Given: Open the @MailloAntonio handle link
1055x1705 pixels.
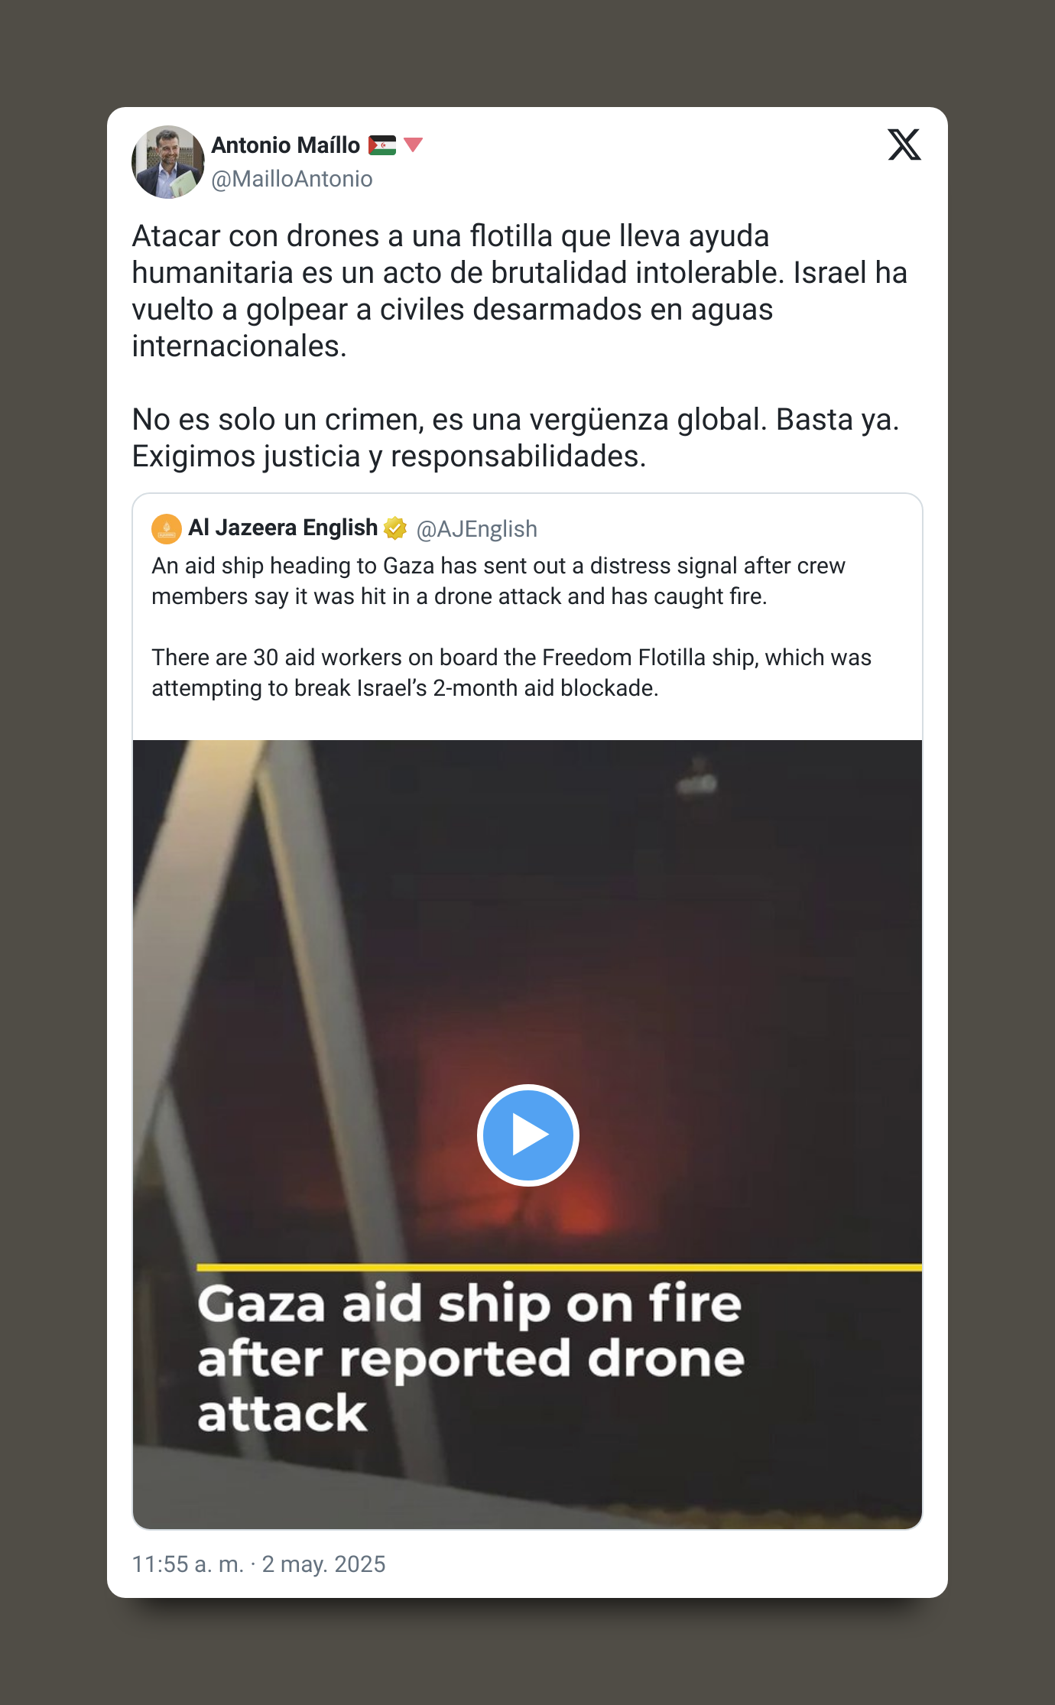Looking at the screenshot, I should point(292,179).
